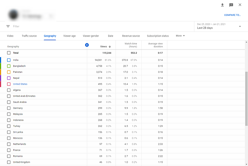
Task: Check the Netherlands row checkbox
Action: (x=9, y=144)
